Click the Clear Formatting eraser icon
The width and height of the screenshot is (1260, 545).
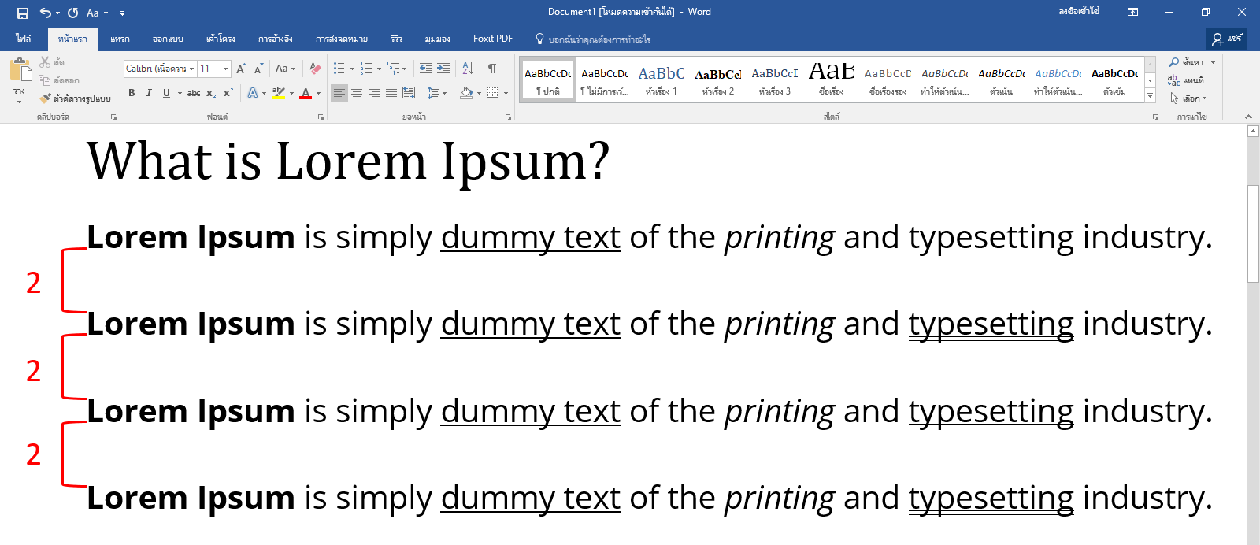point(315,69)
